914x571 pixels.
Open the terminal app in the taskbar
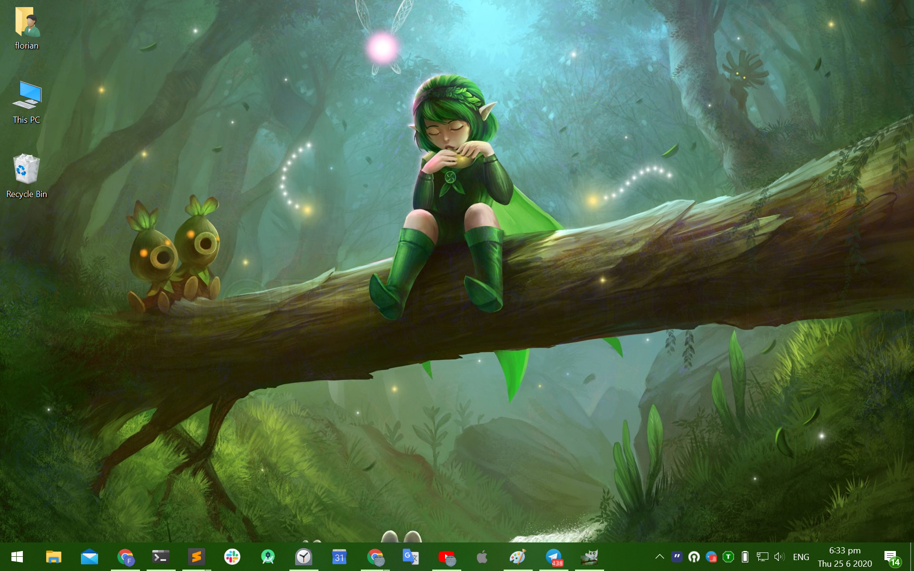point(160,557)
